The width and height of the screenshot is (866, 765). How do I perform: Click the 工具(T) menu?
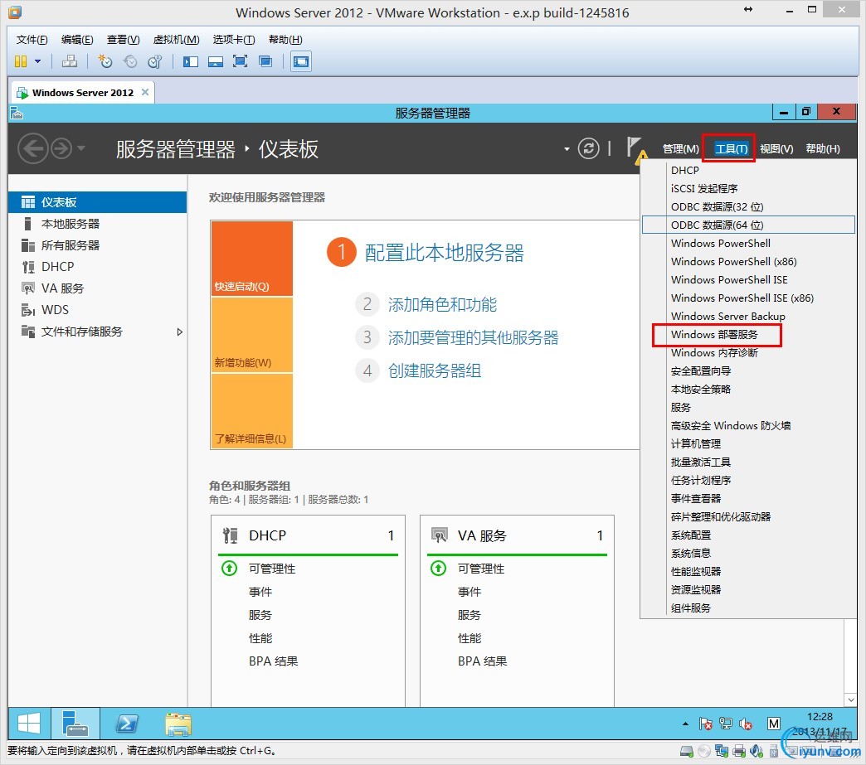pyautogui.click(x=731, y=148)
